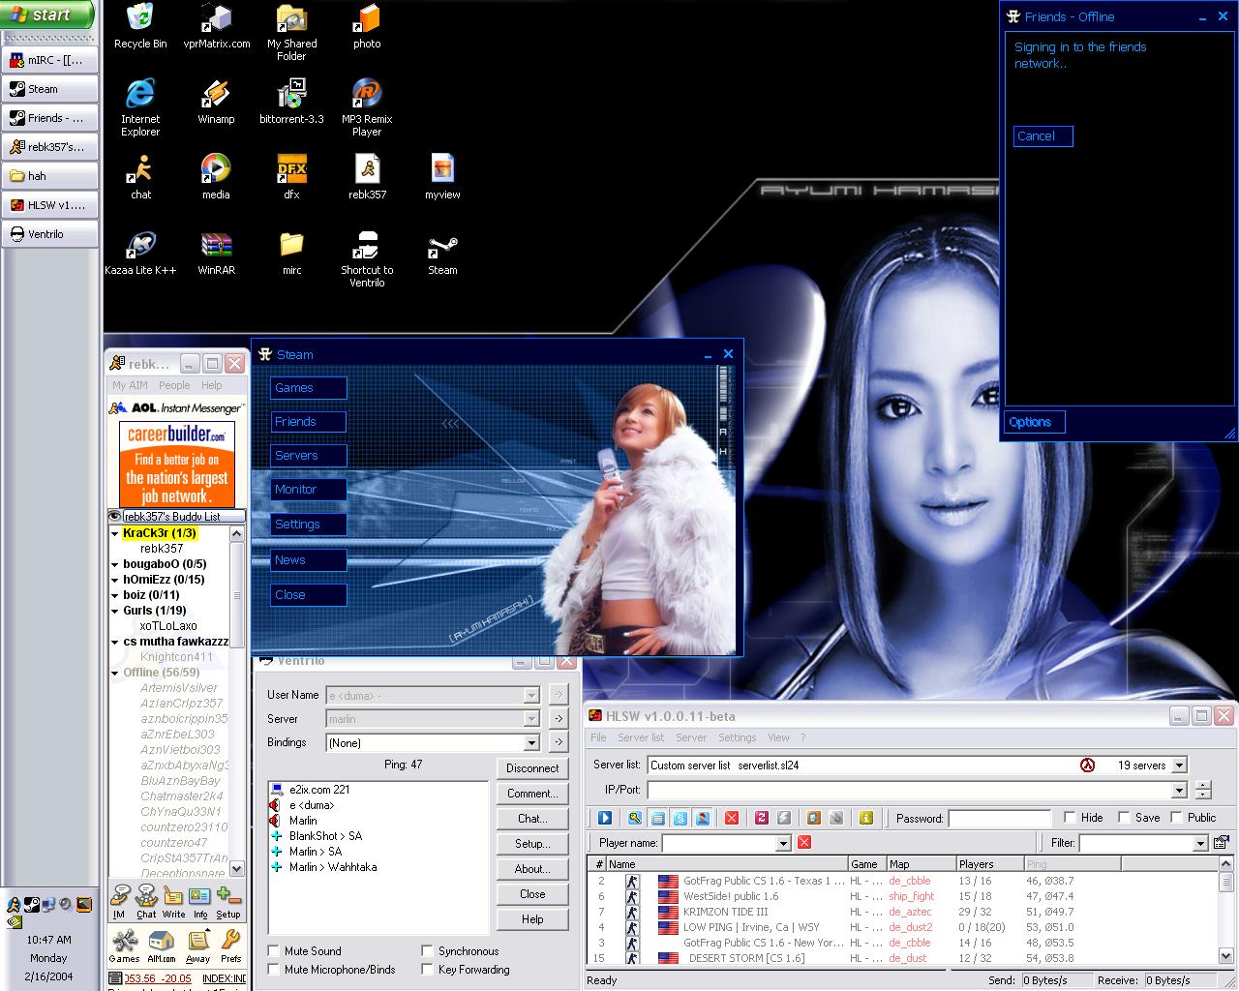
Task: Click the connect play icon in HLSW toolbar
Action: pyautogui.click(x=605, y=818)
